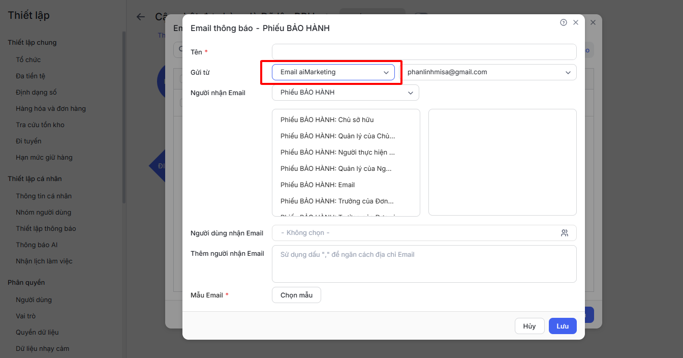Close the background dialog behind the front window
The image size is (683, 358).
(593, 22)
